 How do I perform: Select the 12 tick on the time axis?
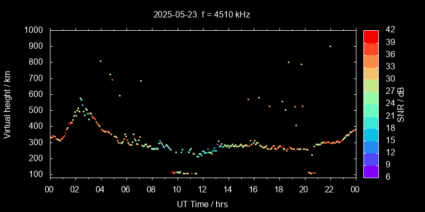coord(202,190)
